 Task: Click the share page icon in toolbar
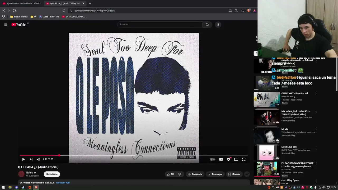(242, 11)
